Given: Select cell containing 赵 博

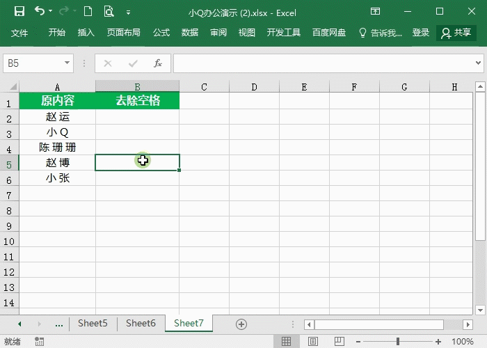Looking at the screenshot, I should click(58, 162).
